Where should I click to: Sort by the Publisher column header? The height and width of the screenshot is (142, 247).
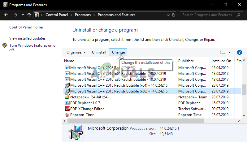tap(186, 61)
